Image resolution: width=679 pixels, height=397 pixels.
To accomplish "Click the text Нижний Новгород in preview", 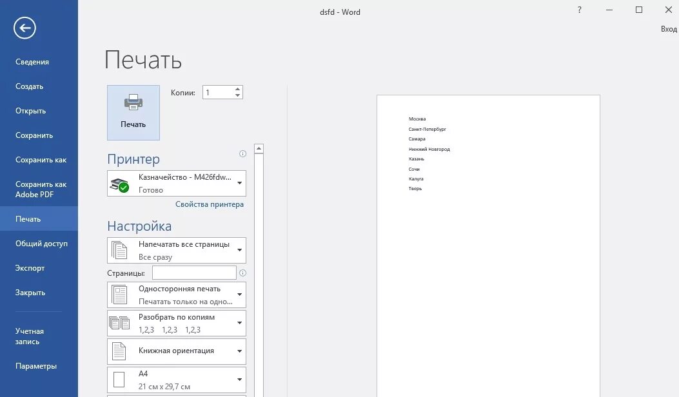I will [429, 149].
